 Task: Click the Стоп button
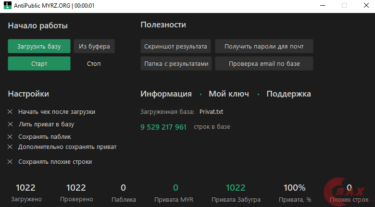coord(94,63)
